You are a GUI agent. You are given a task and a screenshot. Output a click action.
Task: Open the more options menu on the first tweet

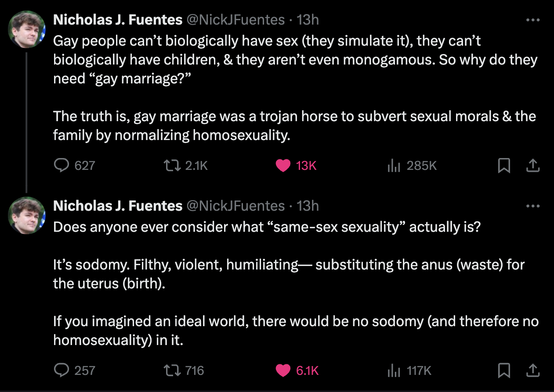click(x=532, y=20)
